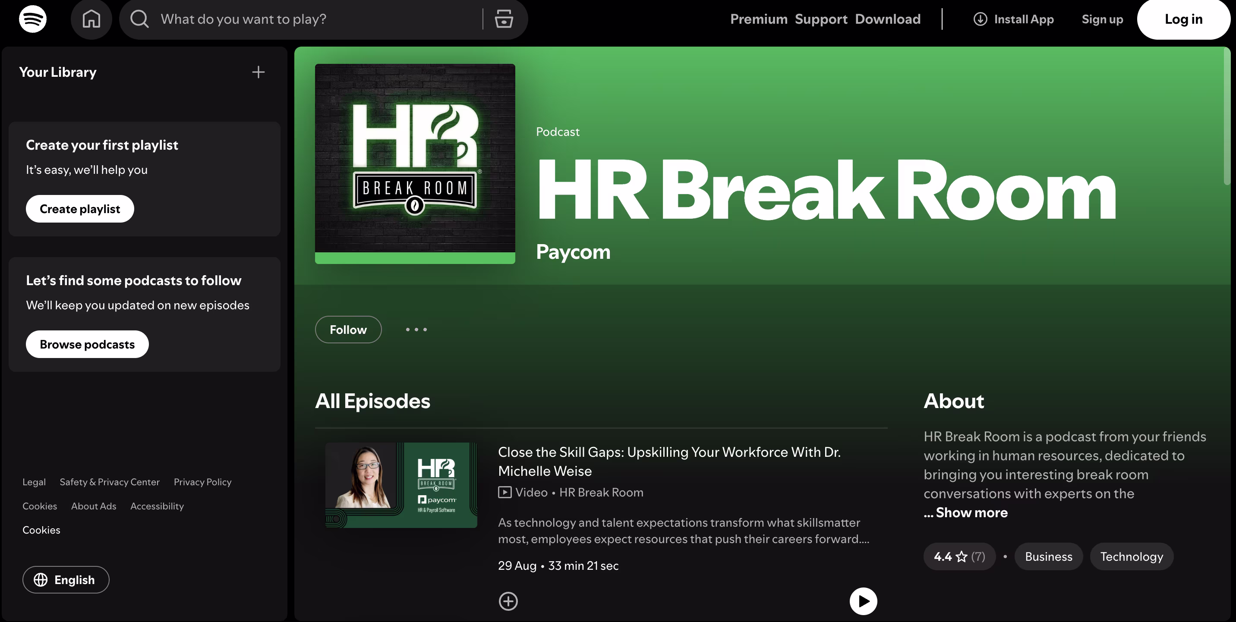Open the Privacy Policy link

pyautogui.click(x=202, y=482)
